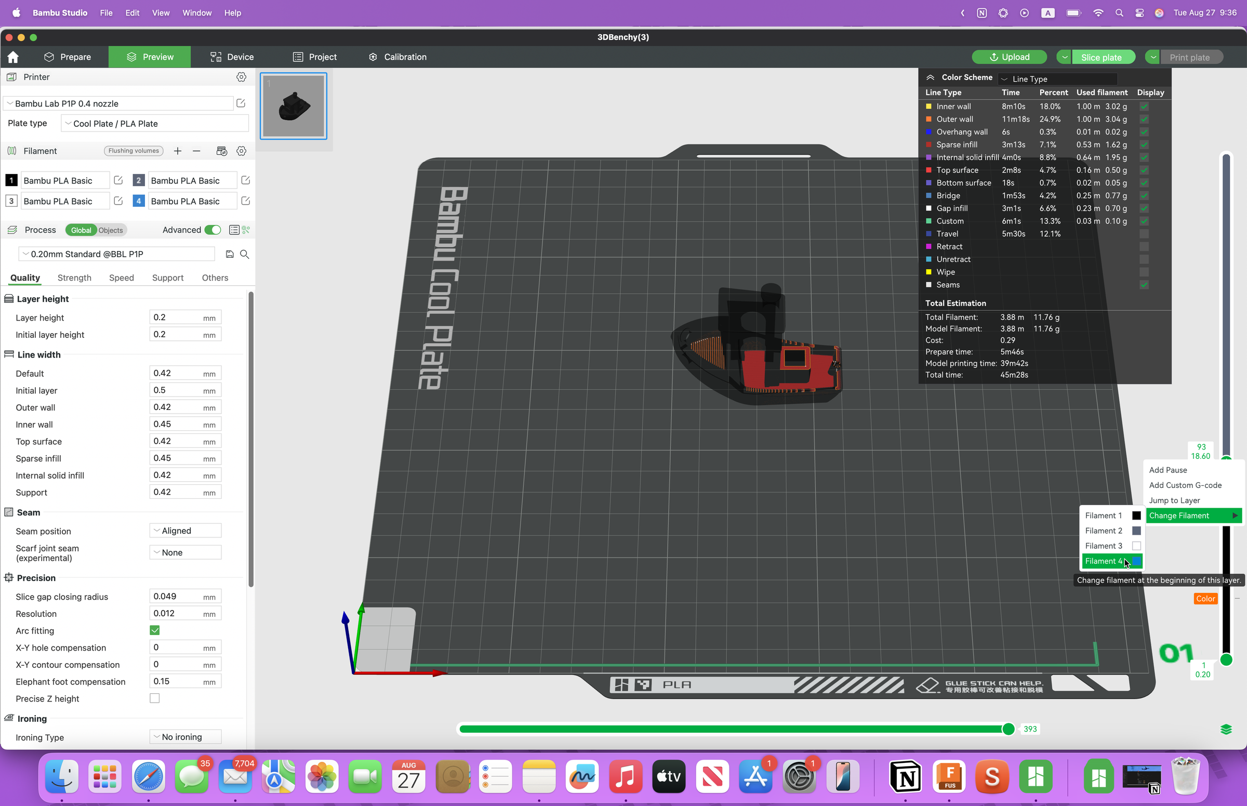Toggle the Advanced process switch
1247x806 pixels.
click(x=213, y=230)
